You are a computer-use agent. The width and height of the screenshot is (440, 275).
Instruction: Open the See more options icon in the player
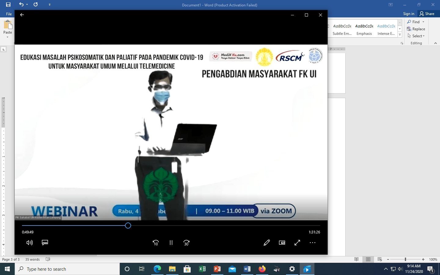pyautogui.click(x=312, y=243)
